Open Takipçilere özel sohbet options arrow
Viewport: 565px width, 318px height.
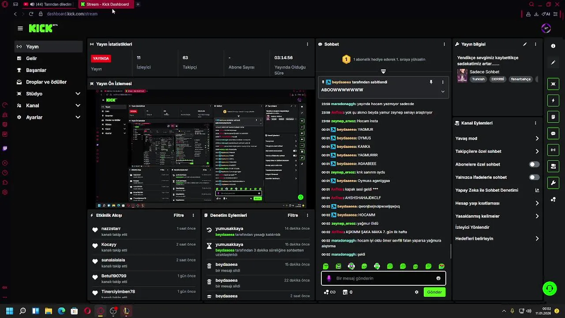(x=537, y=151)
